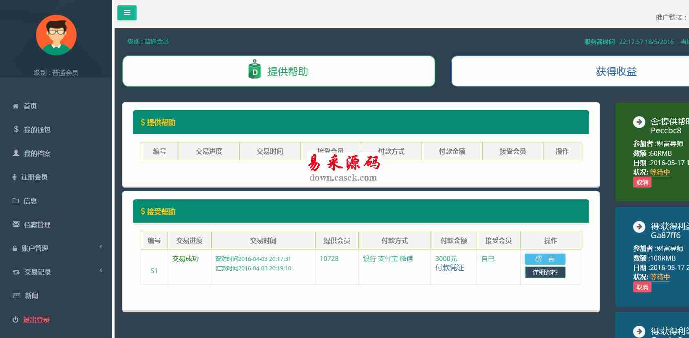
Task: Click the arrow icon beside 舍:提供帮助
Action: 639,122
